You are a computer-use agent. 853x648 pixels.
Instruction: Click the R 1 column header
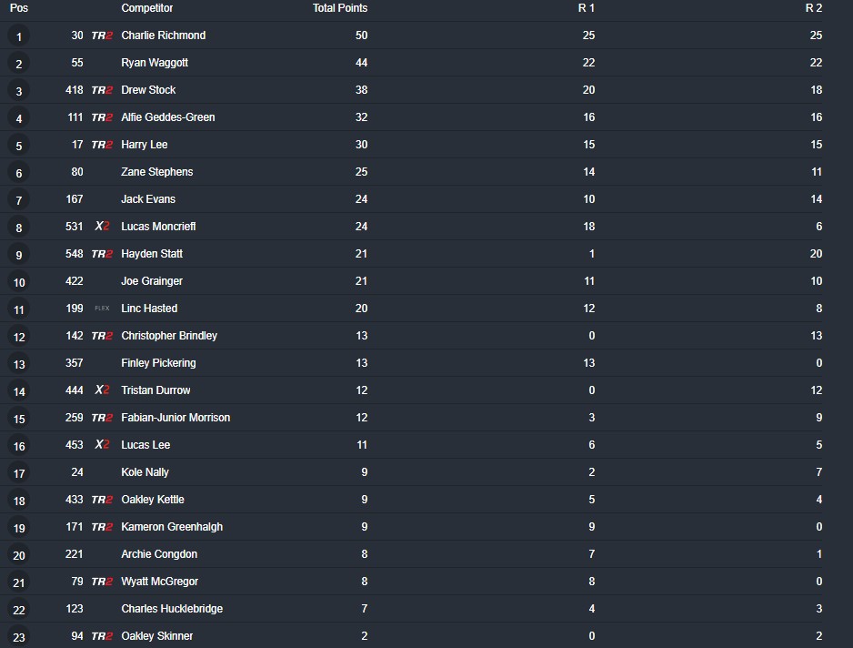pyautogui.click(x=587, y=8)
